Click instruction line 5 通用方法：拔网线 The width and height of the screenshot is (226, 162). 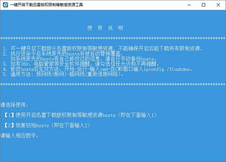coord(63,74)
